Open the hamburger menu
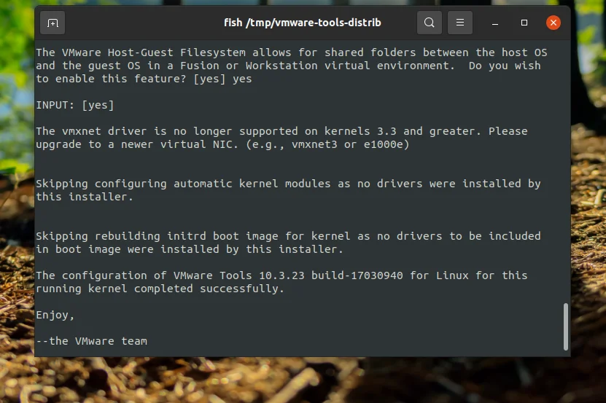Viewport: 606px width, 403px height. [460, 23]
